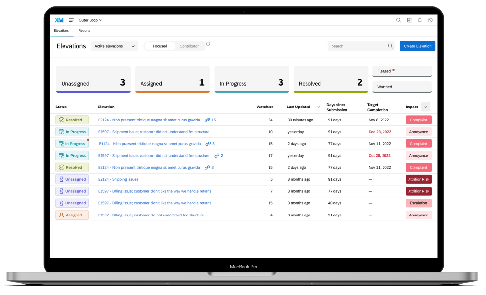Click the overdue date Dec 23, 2022
The height and width of the screenshot is (295, 486).
click(380, 132)
